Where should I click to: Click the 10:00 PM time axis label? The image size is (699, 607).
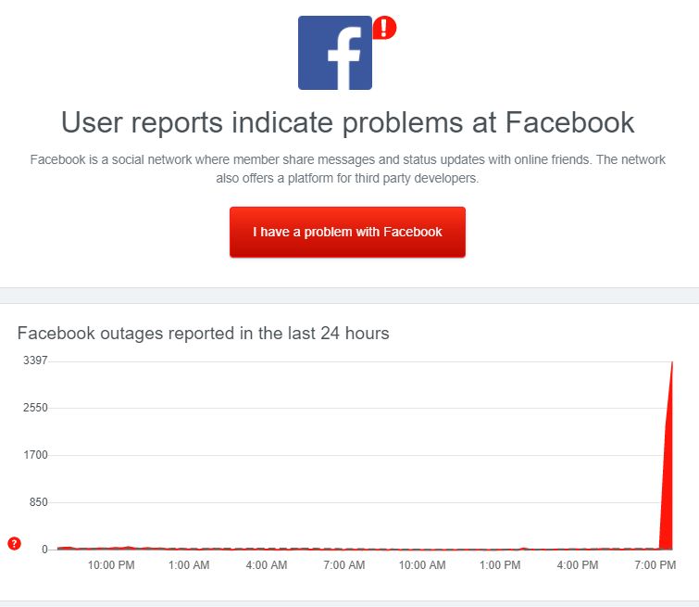click(x=111, y=565)
